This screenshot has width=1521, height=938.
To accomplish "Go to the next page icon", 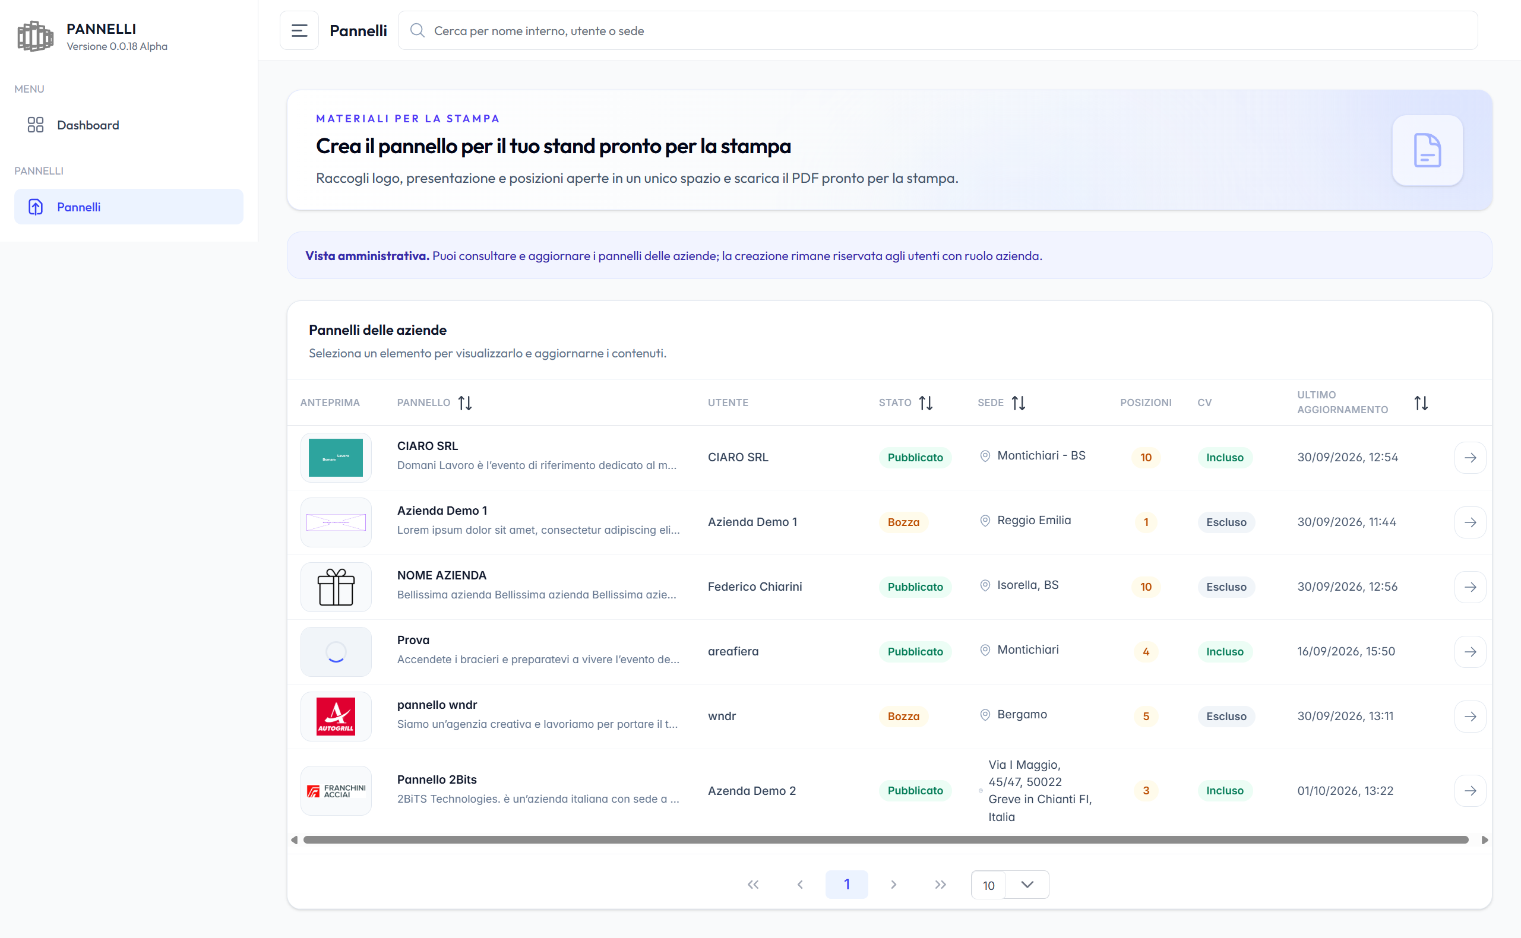I will pyautogui.click(x=893, y=885).
